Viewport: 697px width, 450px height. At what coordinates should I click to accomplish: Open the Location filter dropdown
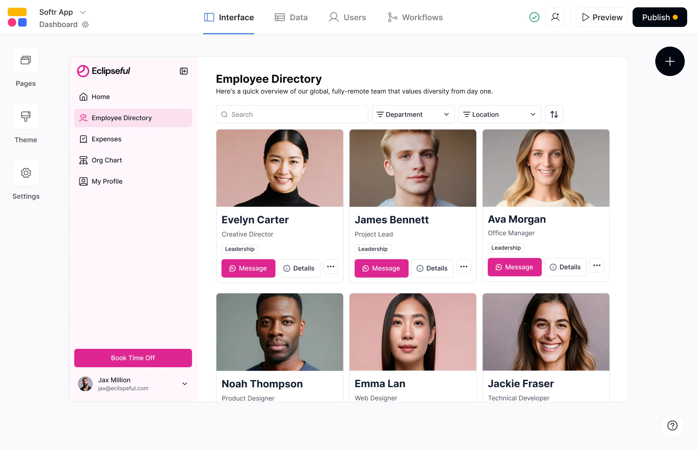[499, 114]
